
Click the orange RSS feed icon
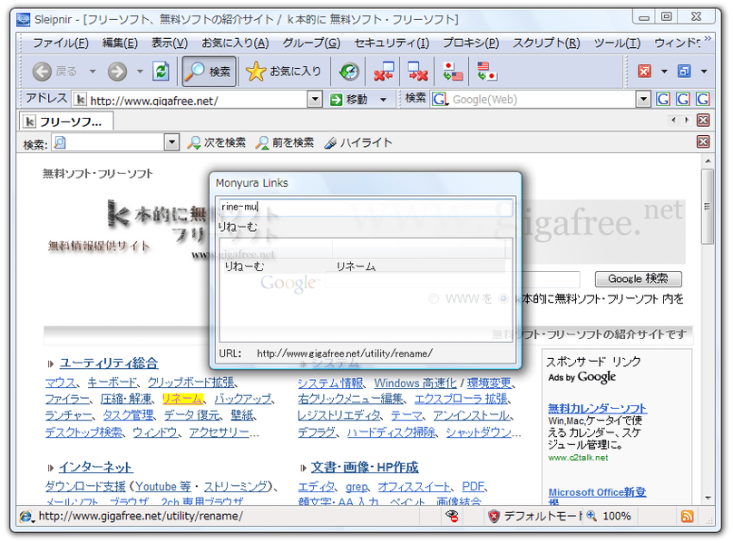(x=688, y=516)
